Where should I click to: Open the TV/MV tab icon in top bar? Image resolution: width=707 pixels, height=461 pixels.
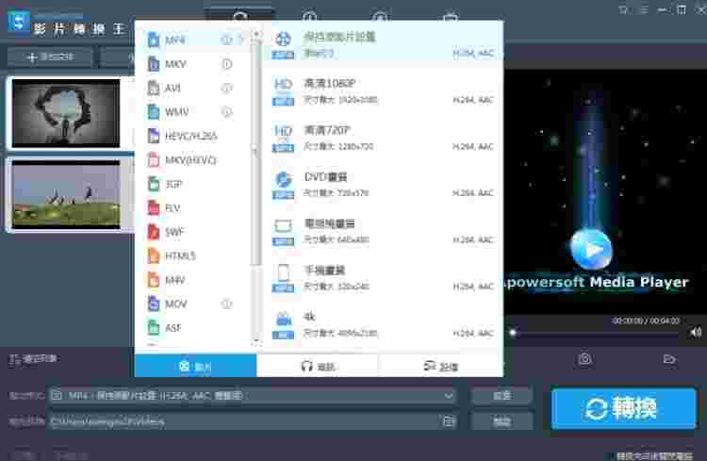coord(450,17)
